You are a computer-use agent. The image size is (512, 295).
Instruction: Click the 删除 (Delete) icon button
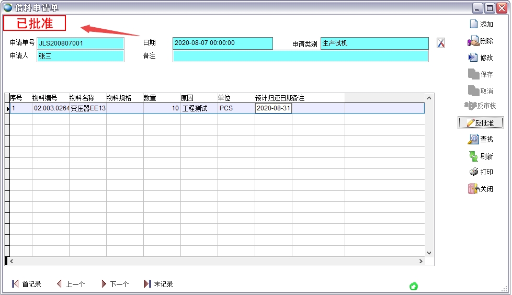(481, 41)
